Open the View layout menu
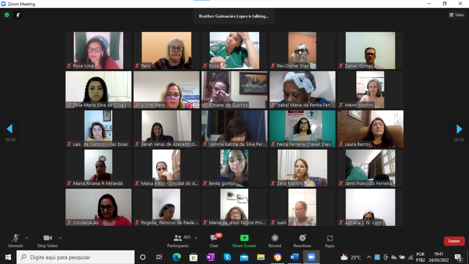This screenshot has width=469, height=264. [456, 15]
